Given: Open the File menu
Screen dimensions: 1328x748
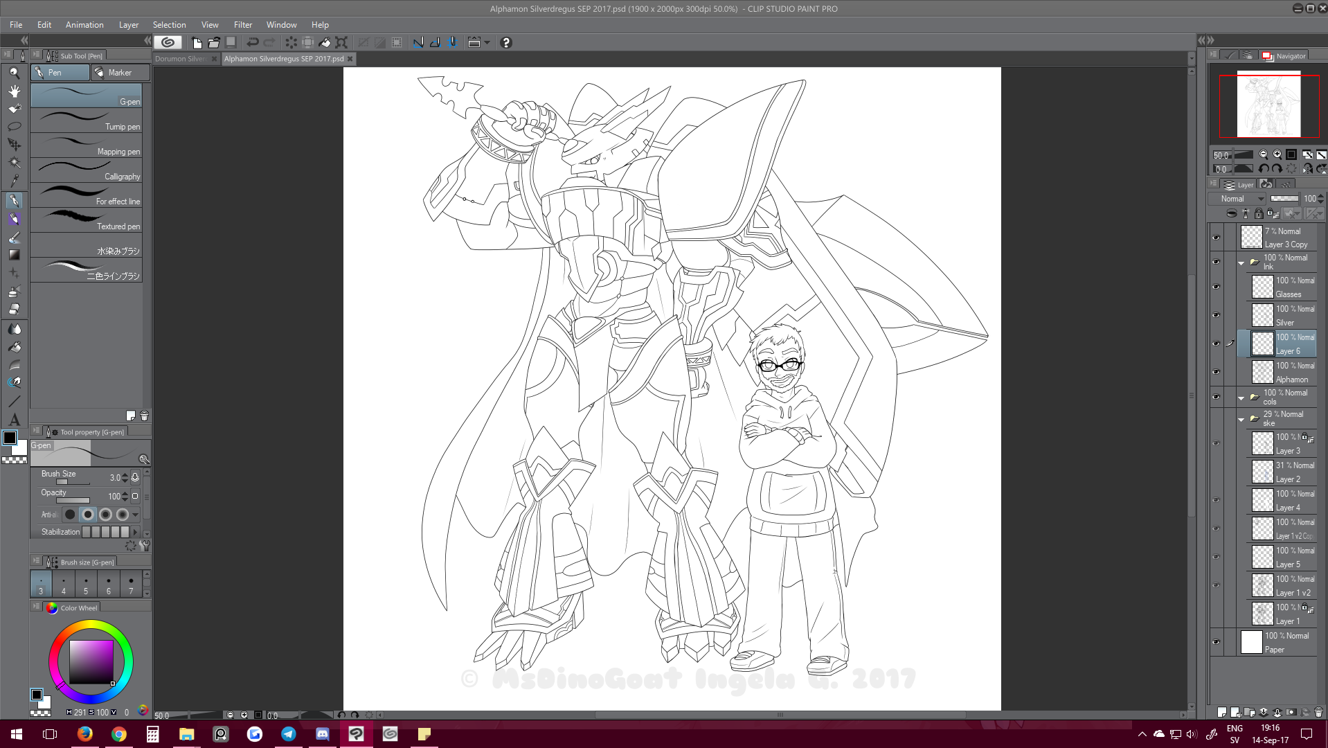Looking at the screenshot, I should click(16, 25).
